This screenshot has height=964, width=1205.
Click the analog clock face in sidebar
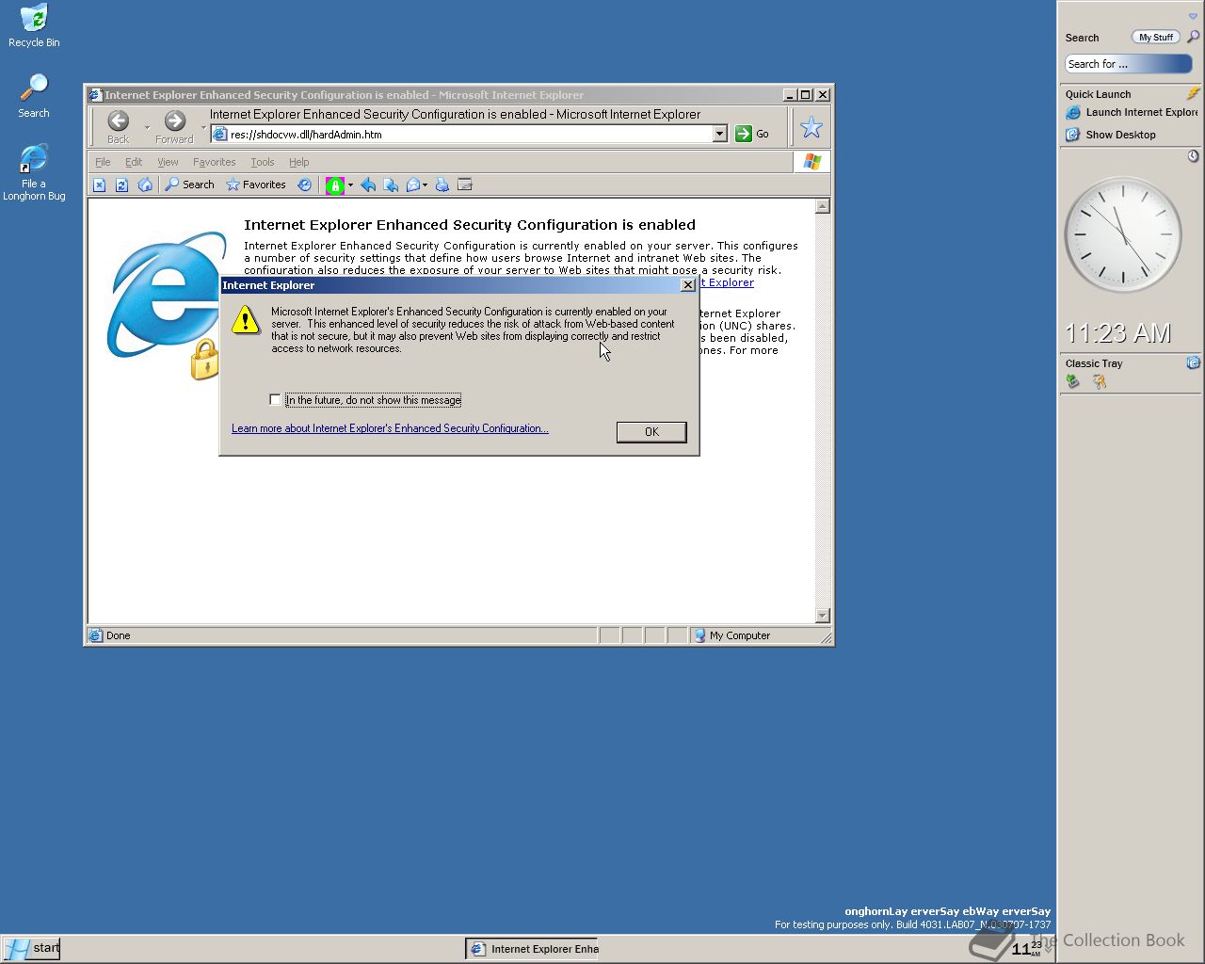pos(1122,234)
